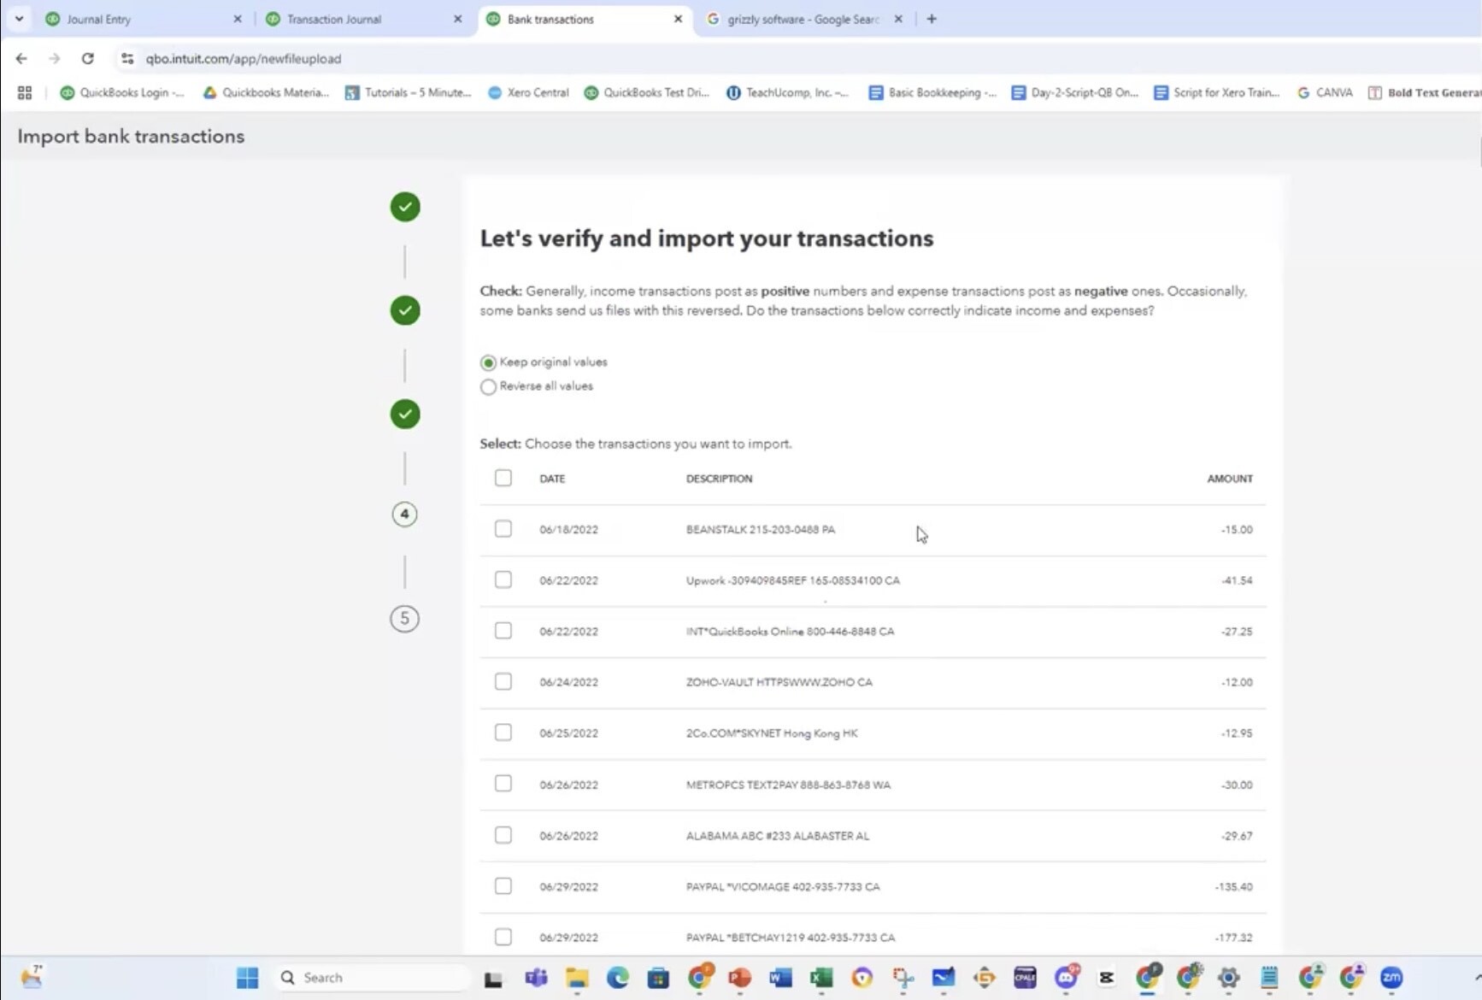Select the Keep original values option
This screenshot has height=1000, width=1482.
coord(488,362)
